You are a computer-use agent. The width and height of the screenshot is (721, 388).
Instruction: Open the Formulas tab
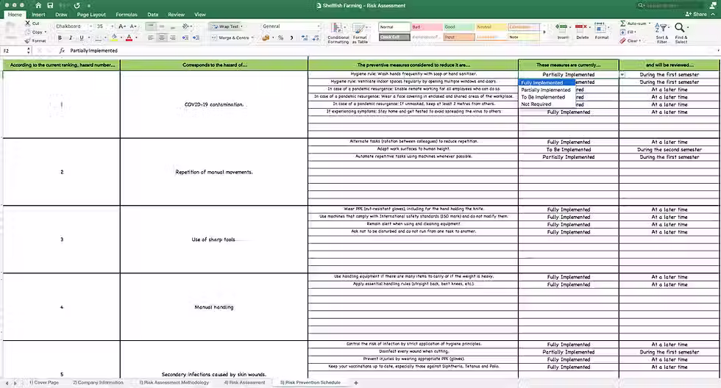point(127,15)
